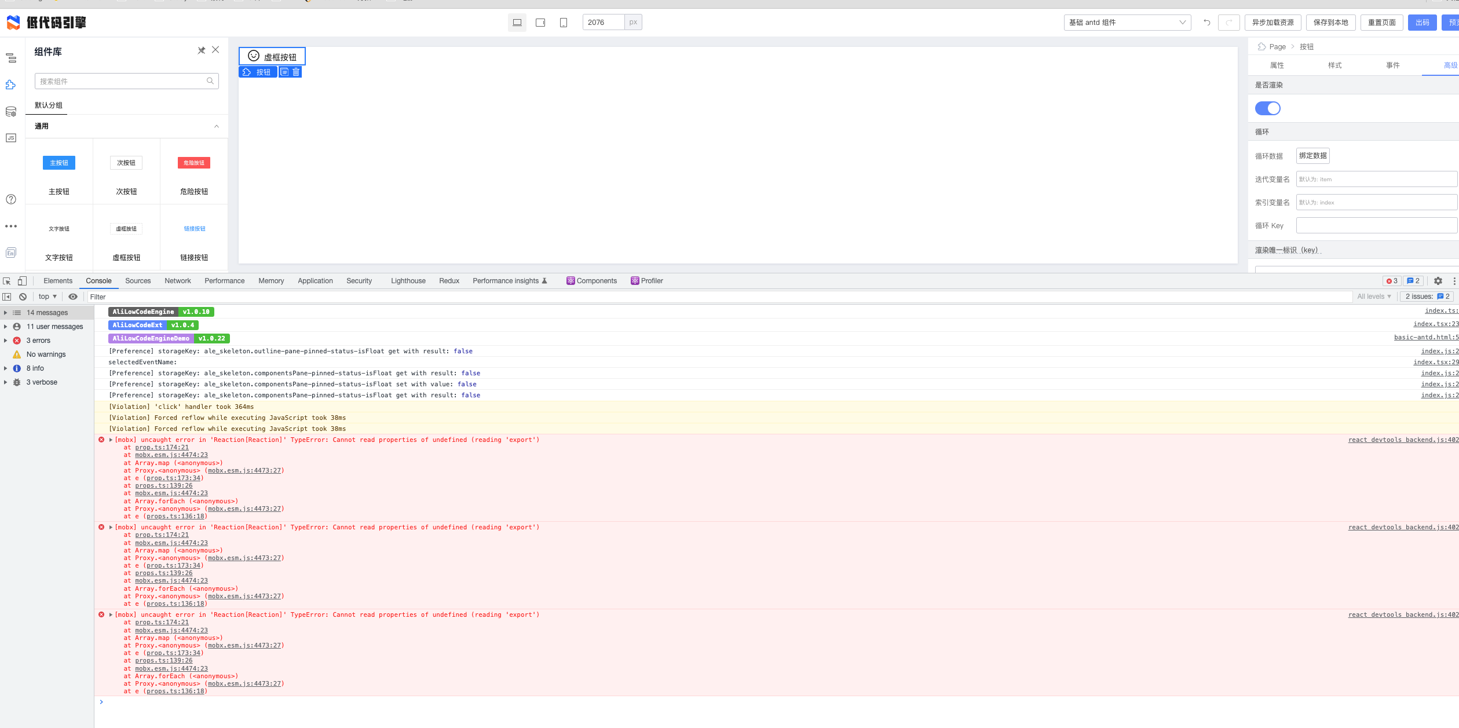The width and height of the screenshot is (1459, 728).
Task: Disable the 是否渲染 toggle switch
Action: (x=1268, y=108)
